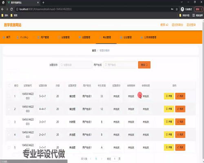
Task: Click the 退出到前台 link
Action: pyautogui.click(x=177, y=25)
